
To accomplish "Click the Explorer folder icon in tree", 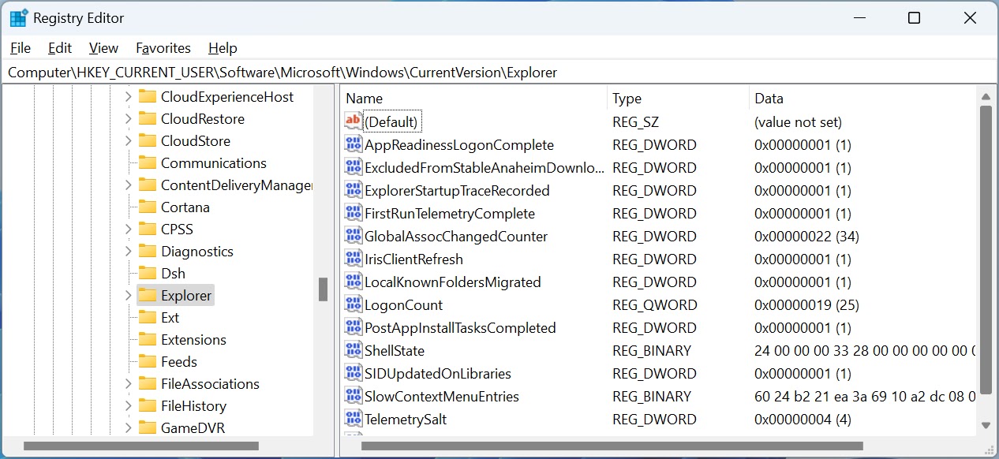I will coord(147,295).
